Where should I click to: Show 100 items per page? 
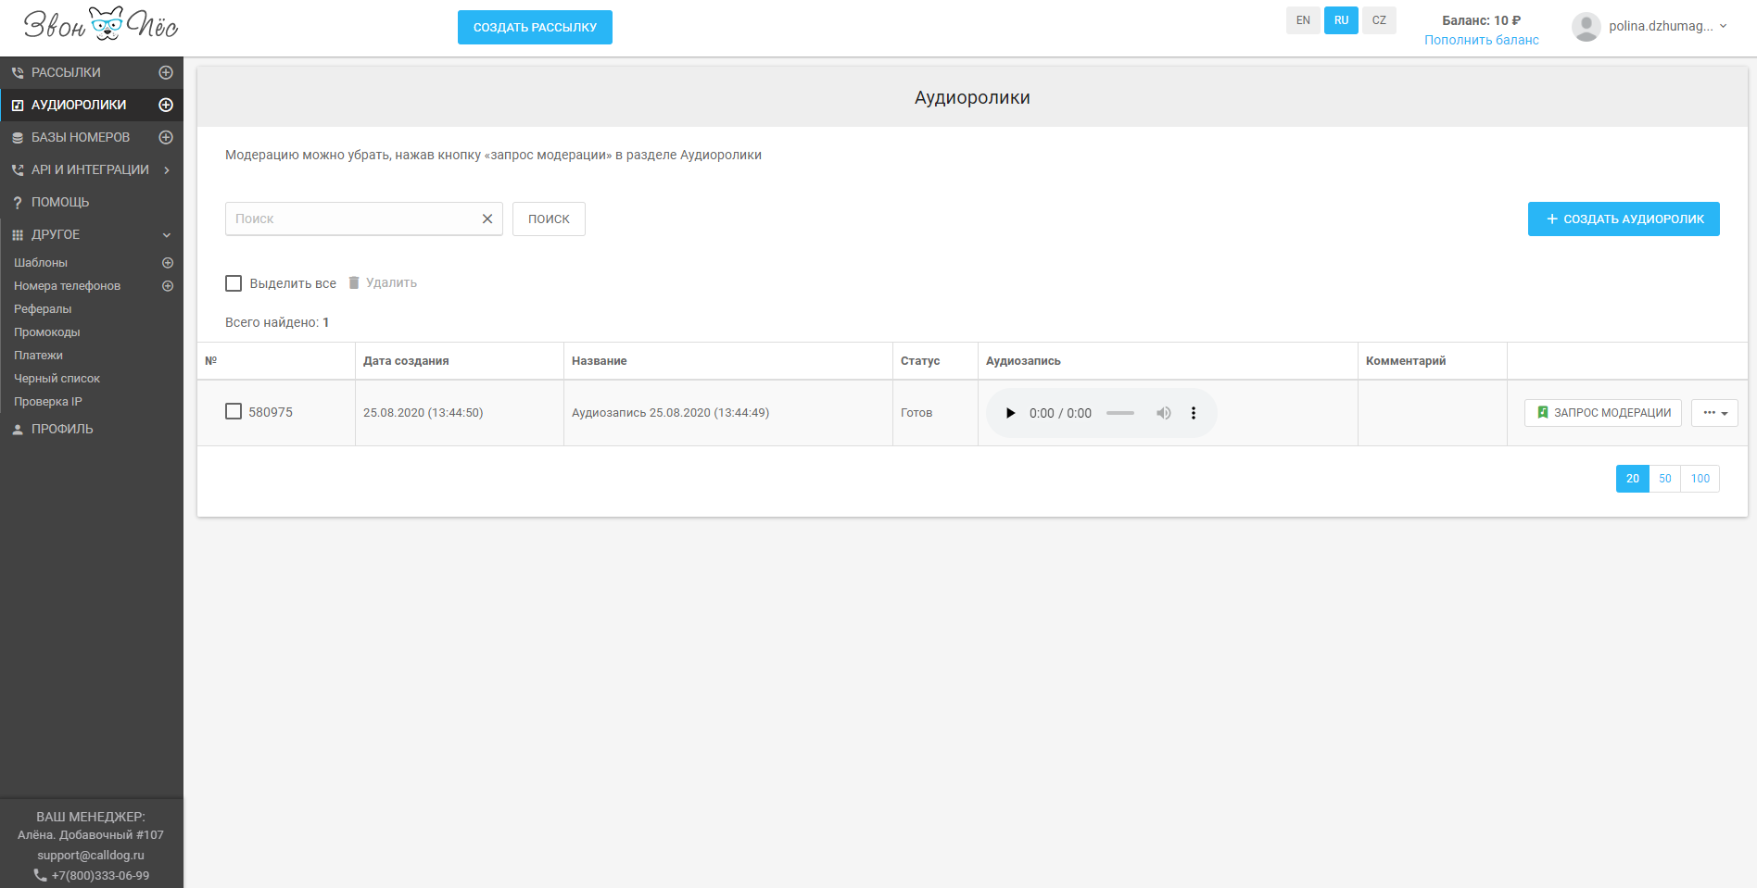coord(1700,479)
